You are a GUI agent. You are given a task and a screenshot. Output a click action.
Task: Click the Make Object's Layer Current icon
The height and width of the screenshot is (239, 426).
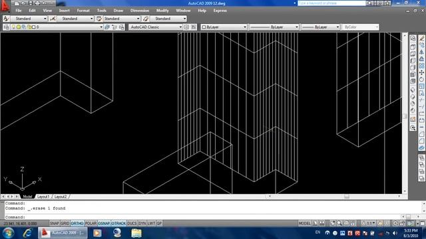(107, 27)
